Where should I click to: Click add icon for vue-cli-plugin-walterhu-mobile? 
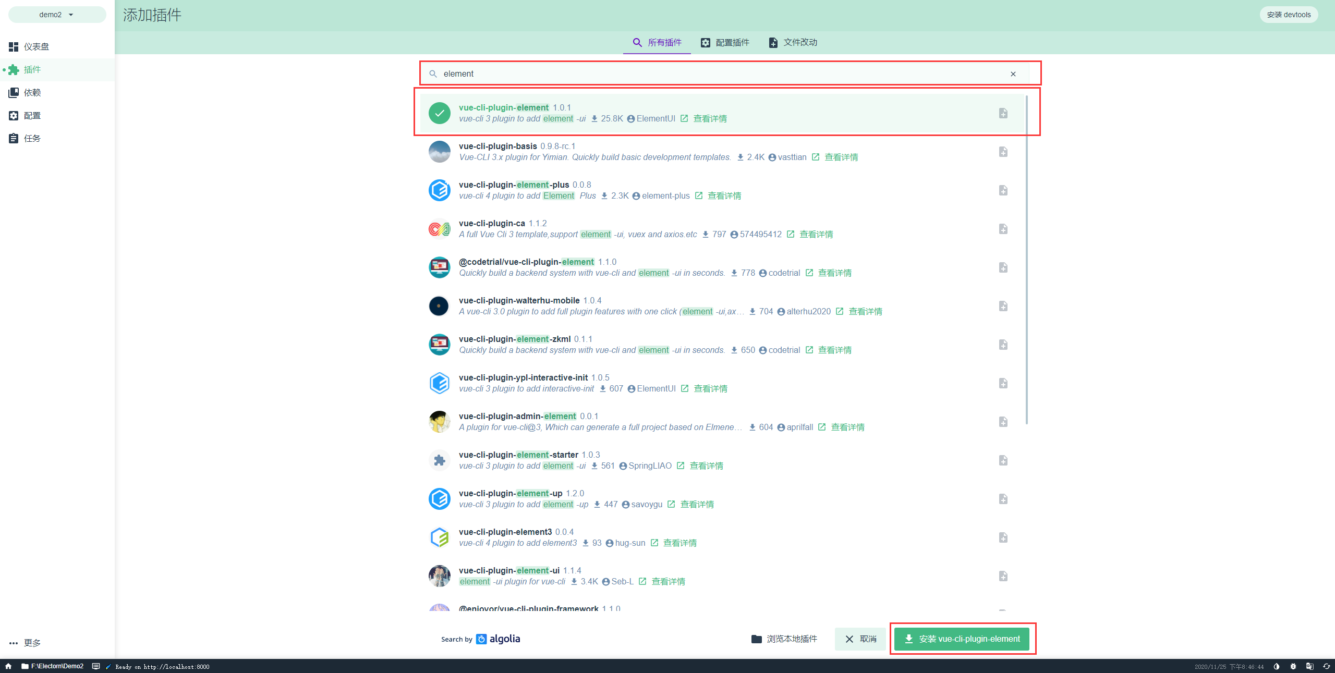pos(1003,306)
